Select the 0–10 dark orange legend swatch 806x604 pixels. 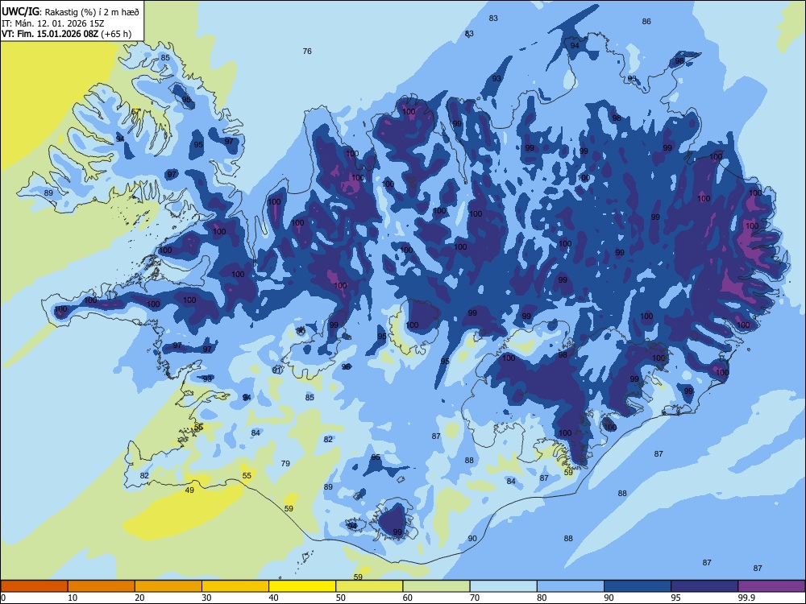pos(34,586)
